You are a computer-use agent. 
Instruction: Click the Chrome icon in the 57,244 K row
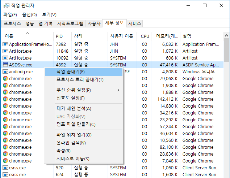5,126
